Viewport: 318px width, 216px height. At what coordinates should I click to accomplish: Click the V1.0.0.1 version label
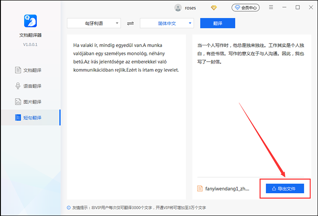coord(30,44)
